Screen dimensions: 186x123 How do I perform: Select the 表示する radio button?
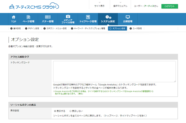click(55, 111)
